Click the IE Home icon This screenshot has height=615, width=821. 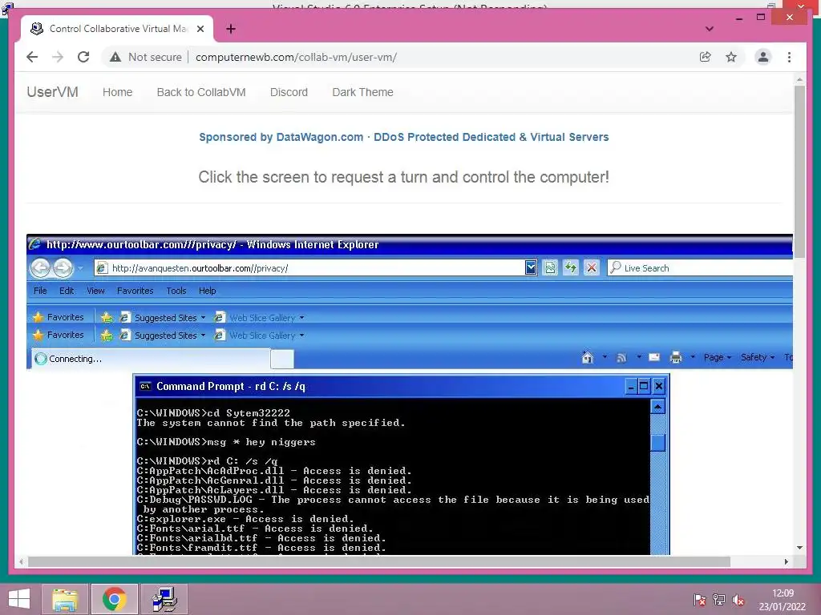pyautogui.click(x=588, y=357)
